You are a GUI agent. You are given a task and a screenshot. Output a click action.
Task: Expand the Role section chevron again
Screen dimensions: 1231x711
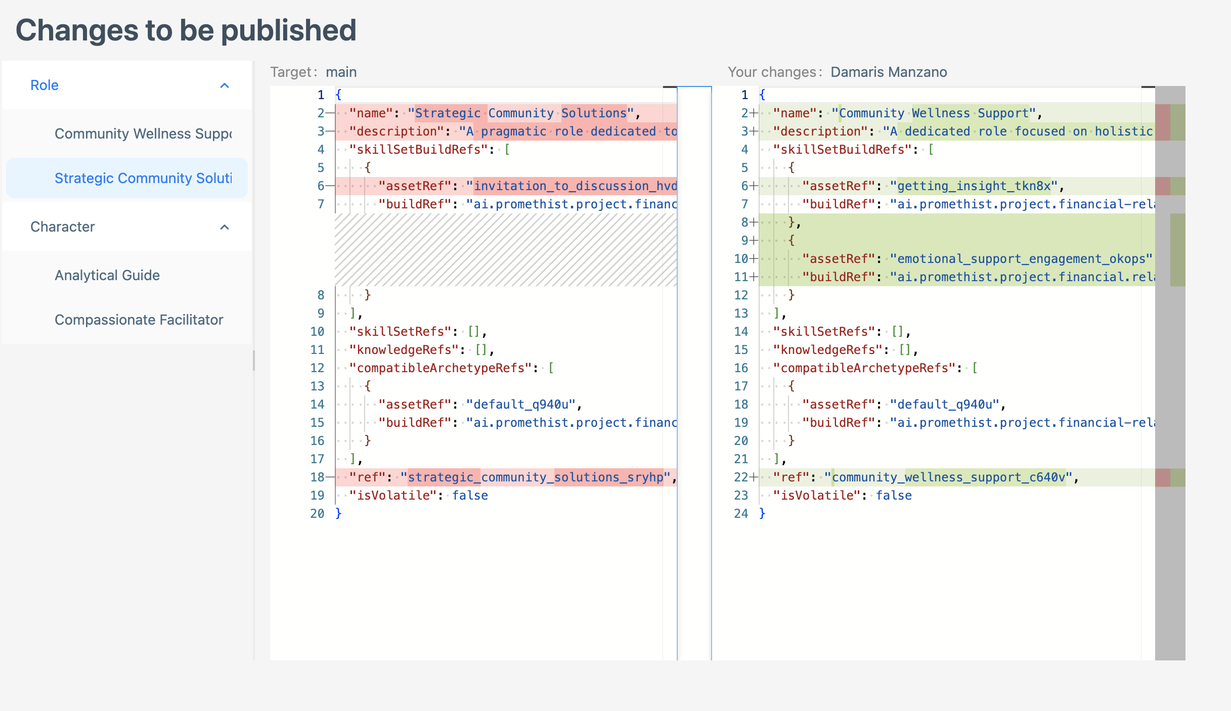[x=224, y=85]
